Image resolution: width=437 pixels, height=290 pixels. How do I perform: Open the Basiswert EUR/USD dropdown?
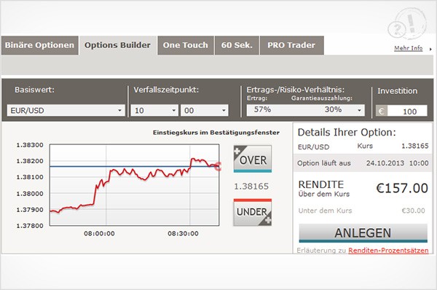click(x=66, y=111)
